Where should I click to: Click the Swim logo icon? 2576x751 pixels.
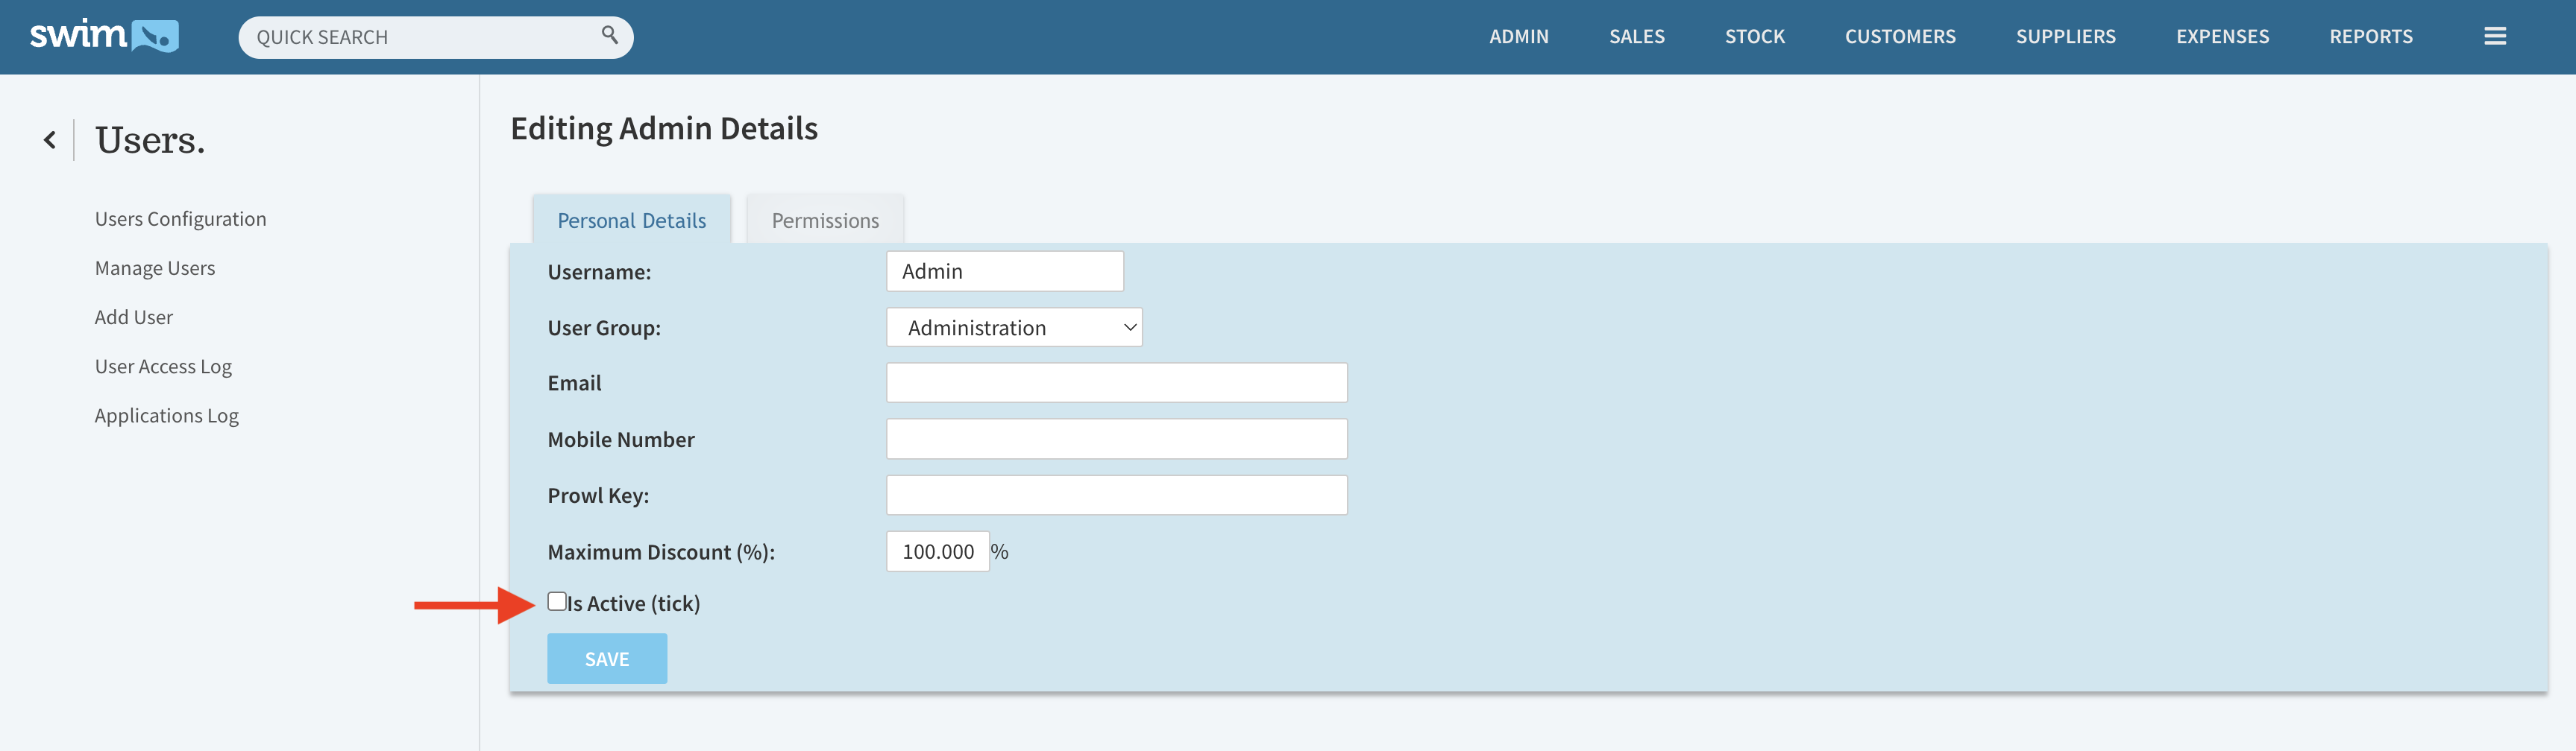104,36
